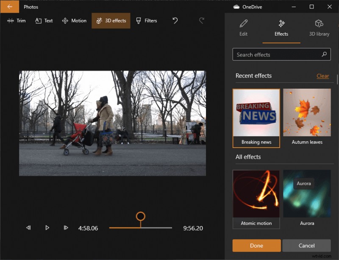
Task: Click the Search effects input field
Action: click(275, 54)
